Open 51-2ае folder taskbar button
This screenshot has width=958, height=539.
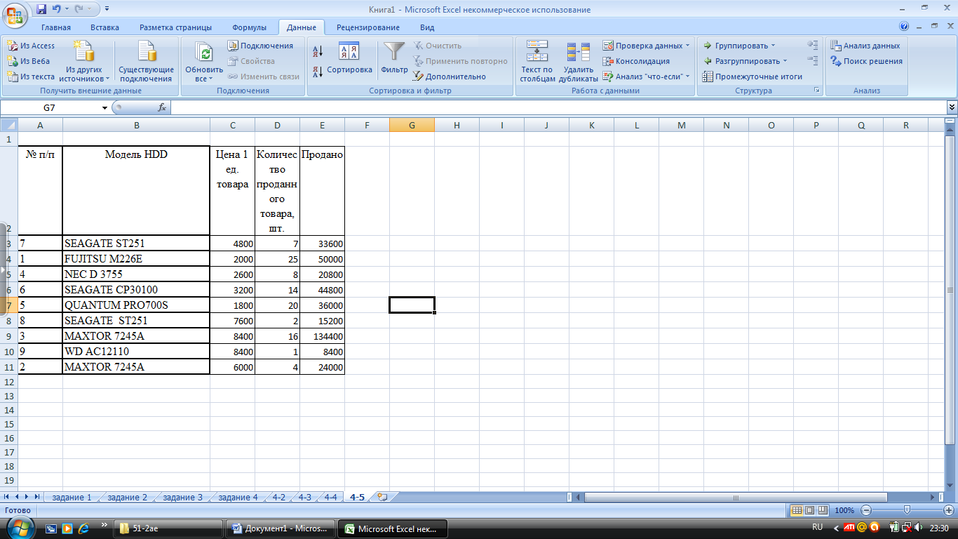click(x=169, y=528)
